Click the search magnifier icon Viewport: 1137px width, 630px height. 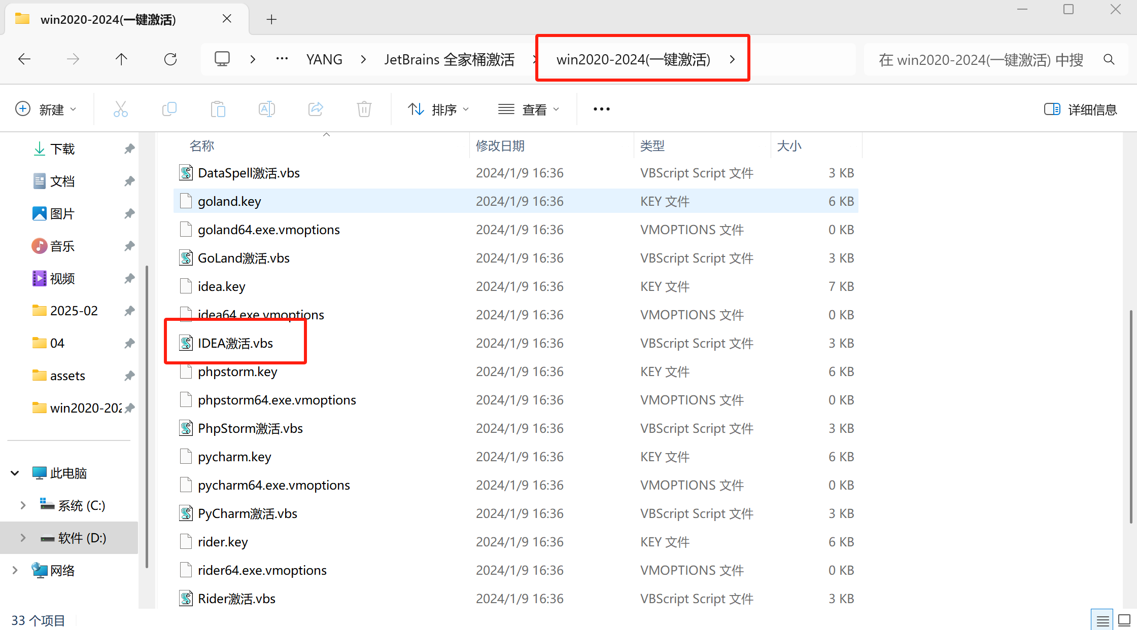pyautogui.click(x=1109, y=60)
